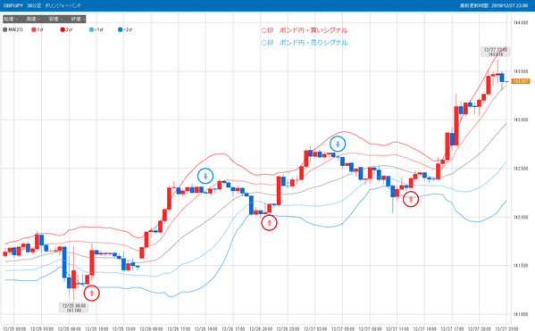Click the 12/27 14:00 time axis label
This screenshot has height=331, width=535.
(x=424, y=328)
